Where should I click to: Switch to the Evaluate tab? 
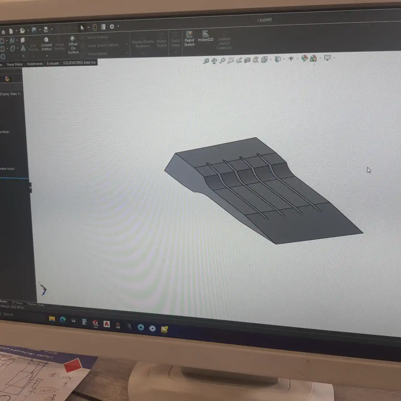[x=53, y=63]
